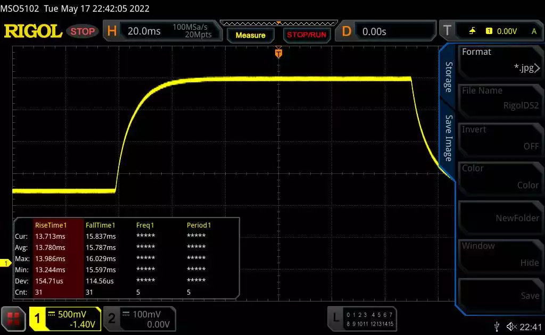Image resolution: width=545 pixels, height=335 pixels.
Task: Click the muted speaker icon
Action: 511,326
